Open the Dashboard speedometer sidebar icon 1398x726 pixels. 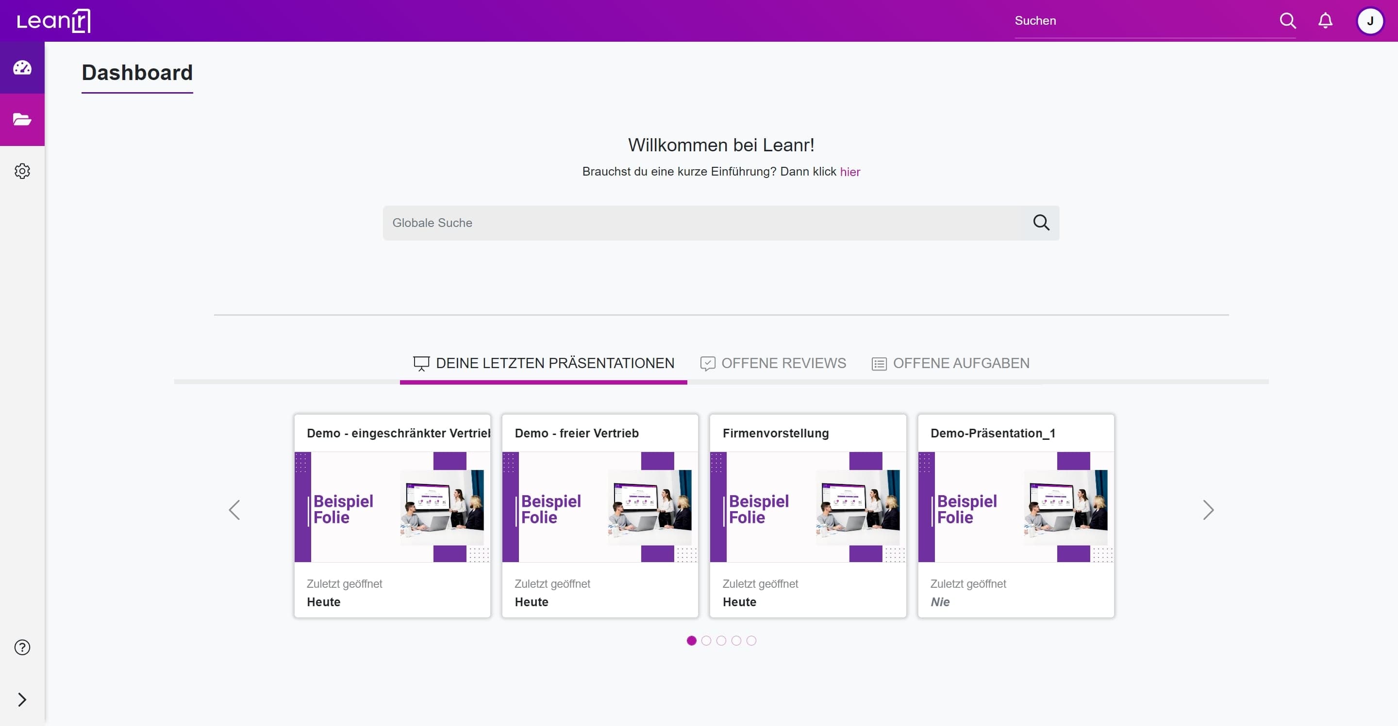pos(22,68)
